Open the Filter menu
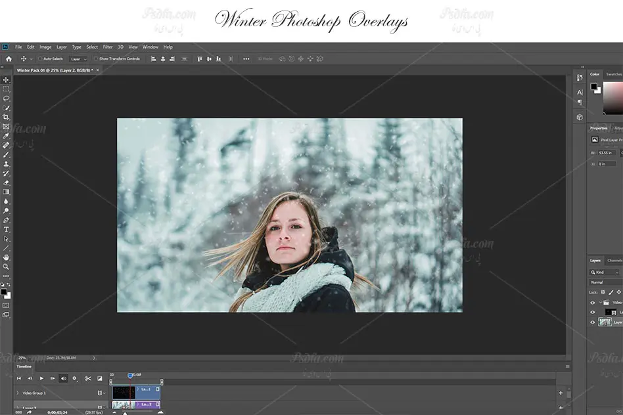623x415 pixels. point(108,47)
